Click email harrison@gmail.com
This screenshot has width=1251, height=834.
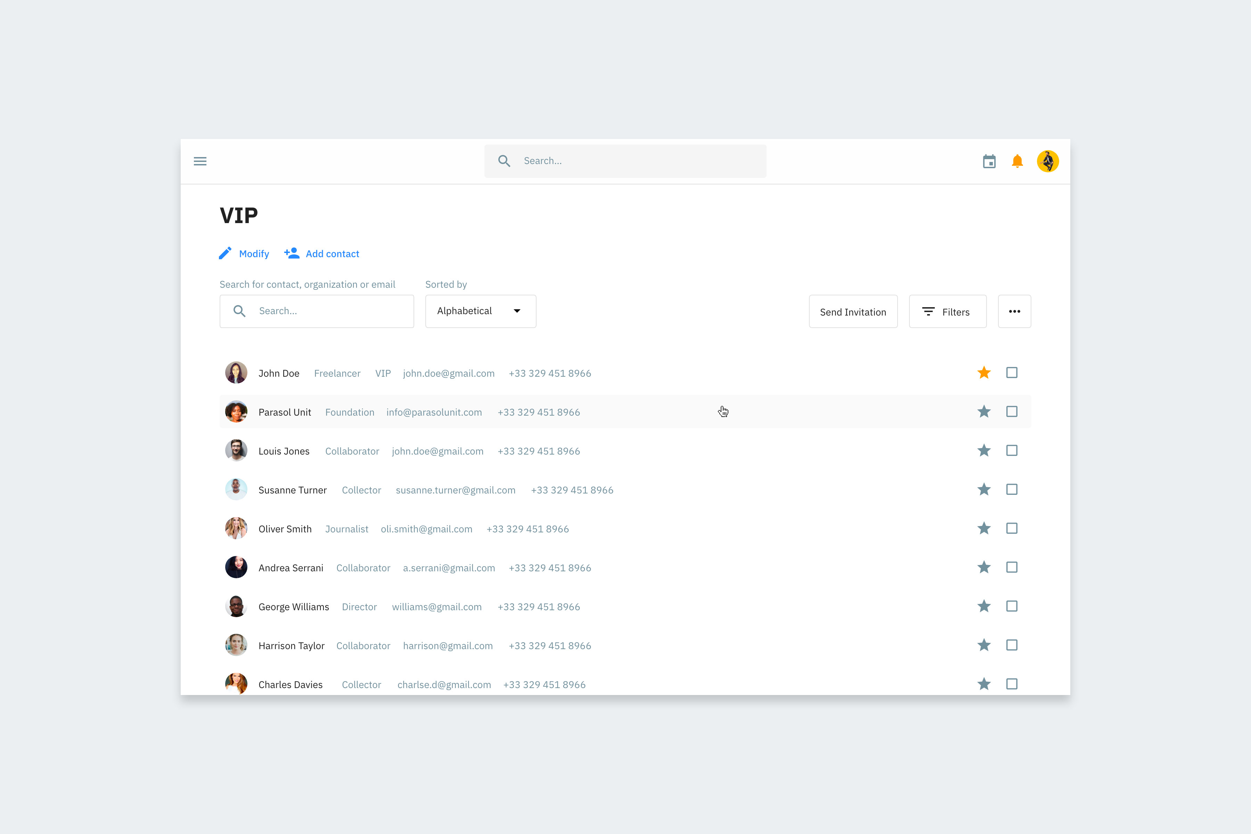[448, 646]
